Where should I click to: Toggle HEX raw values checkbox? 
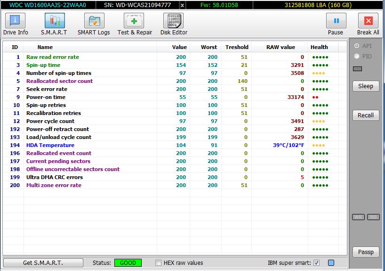point(158,263)
